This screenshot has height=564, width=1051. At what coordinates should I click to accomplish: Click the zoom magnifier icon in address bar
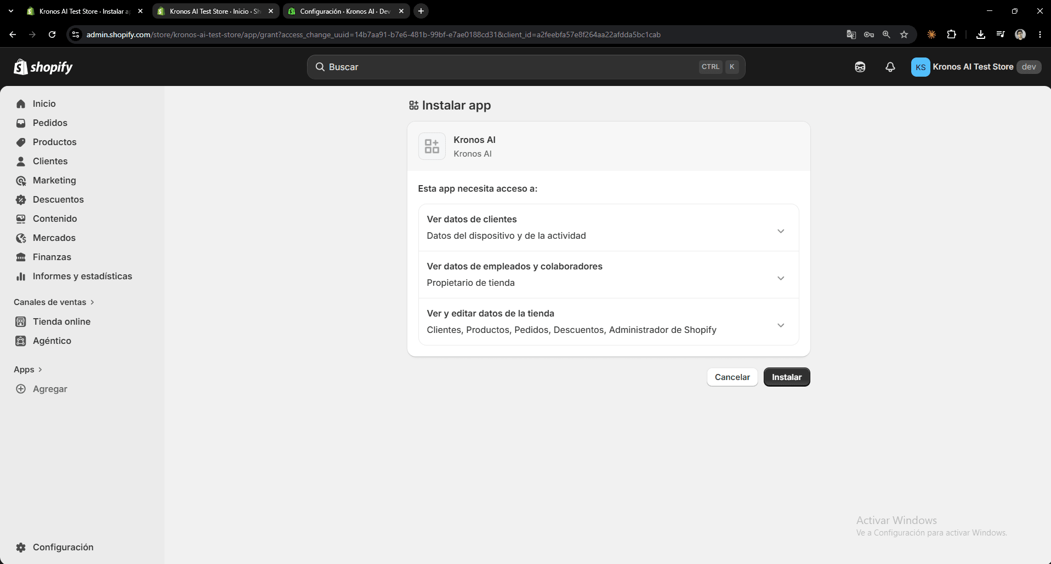(x=887, y=34)
